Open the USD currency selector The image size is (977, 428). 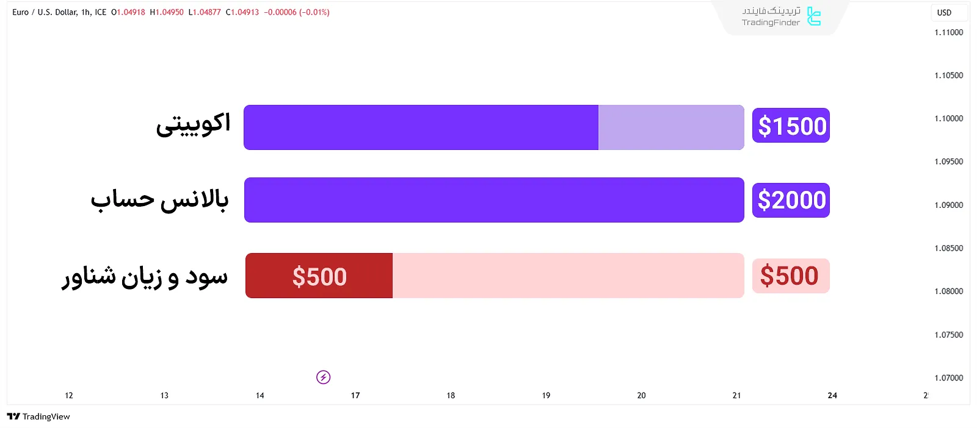944,12
